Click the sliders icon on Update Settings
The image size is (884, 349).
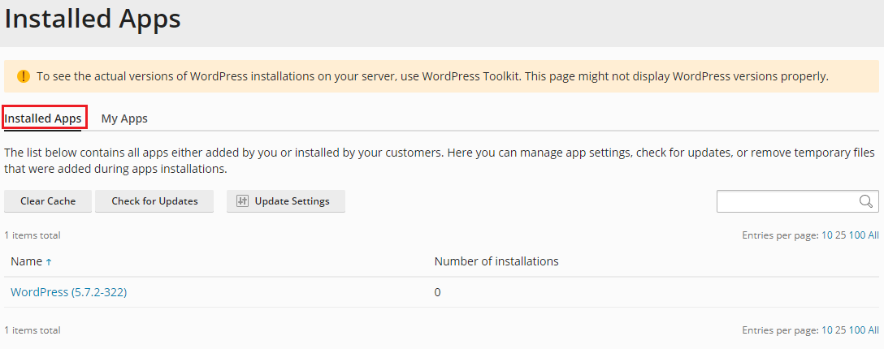point(242,201)
